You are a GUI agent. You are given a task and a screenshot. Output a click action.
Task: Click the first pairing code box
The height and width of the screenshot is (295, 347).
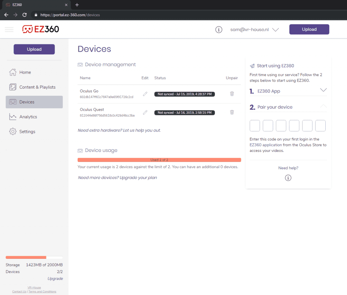(254, 126)
